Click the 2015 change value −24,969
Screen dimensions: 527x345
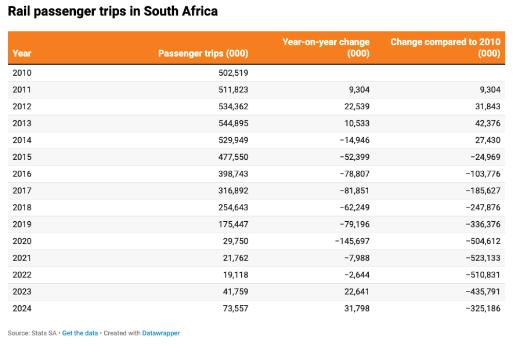pyautogui.click(x=484, y=157)
